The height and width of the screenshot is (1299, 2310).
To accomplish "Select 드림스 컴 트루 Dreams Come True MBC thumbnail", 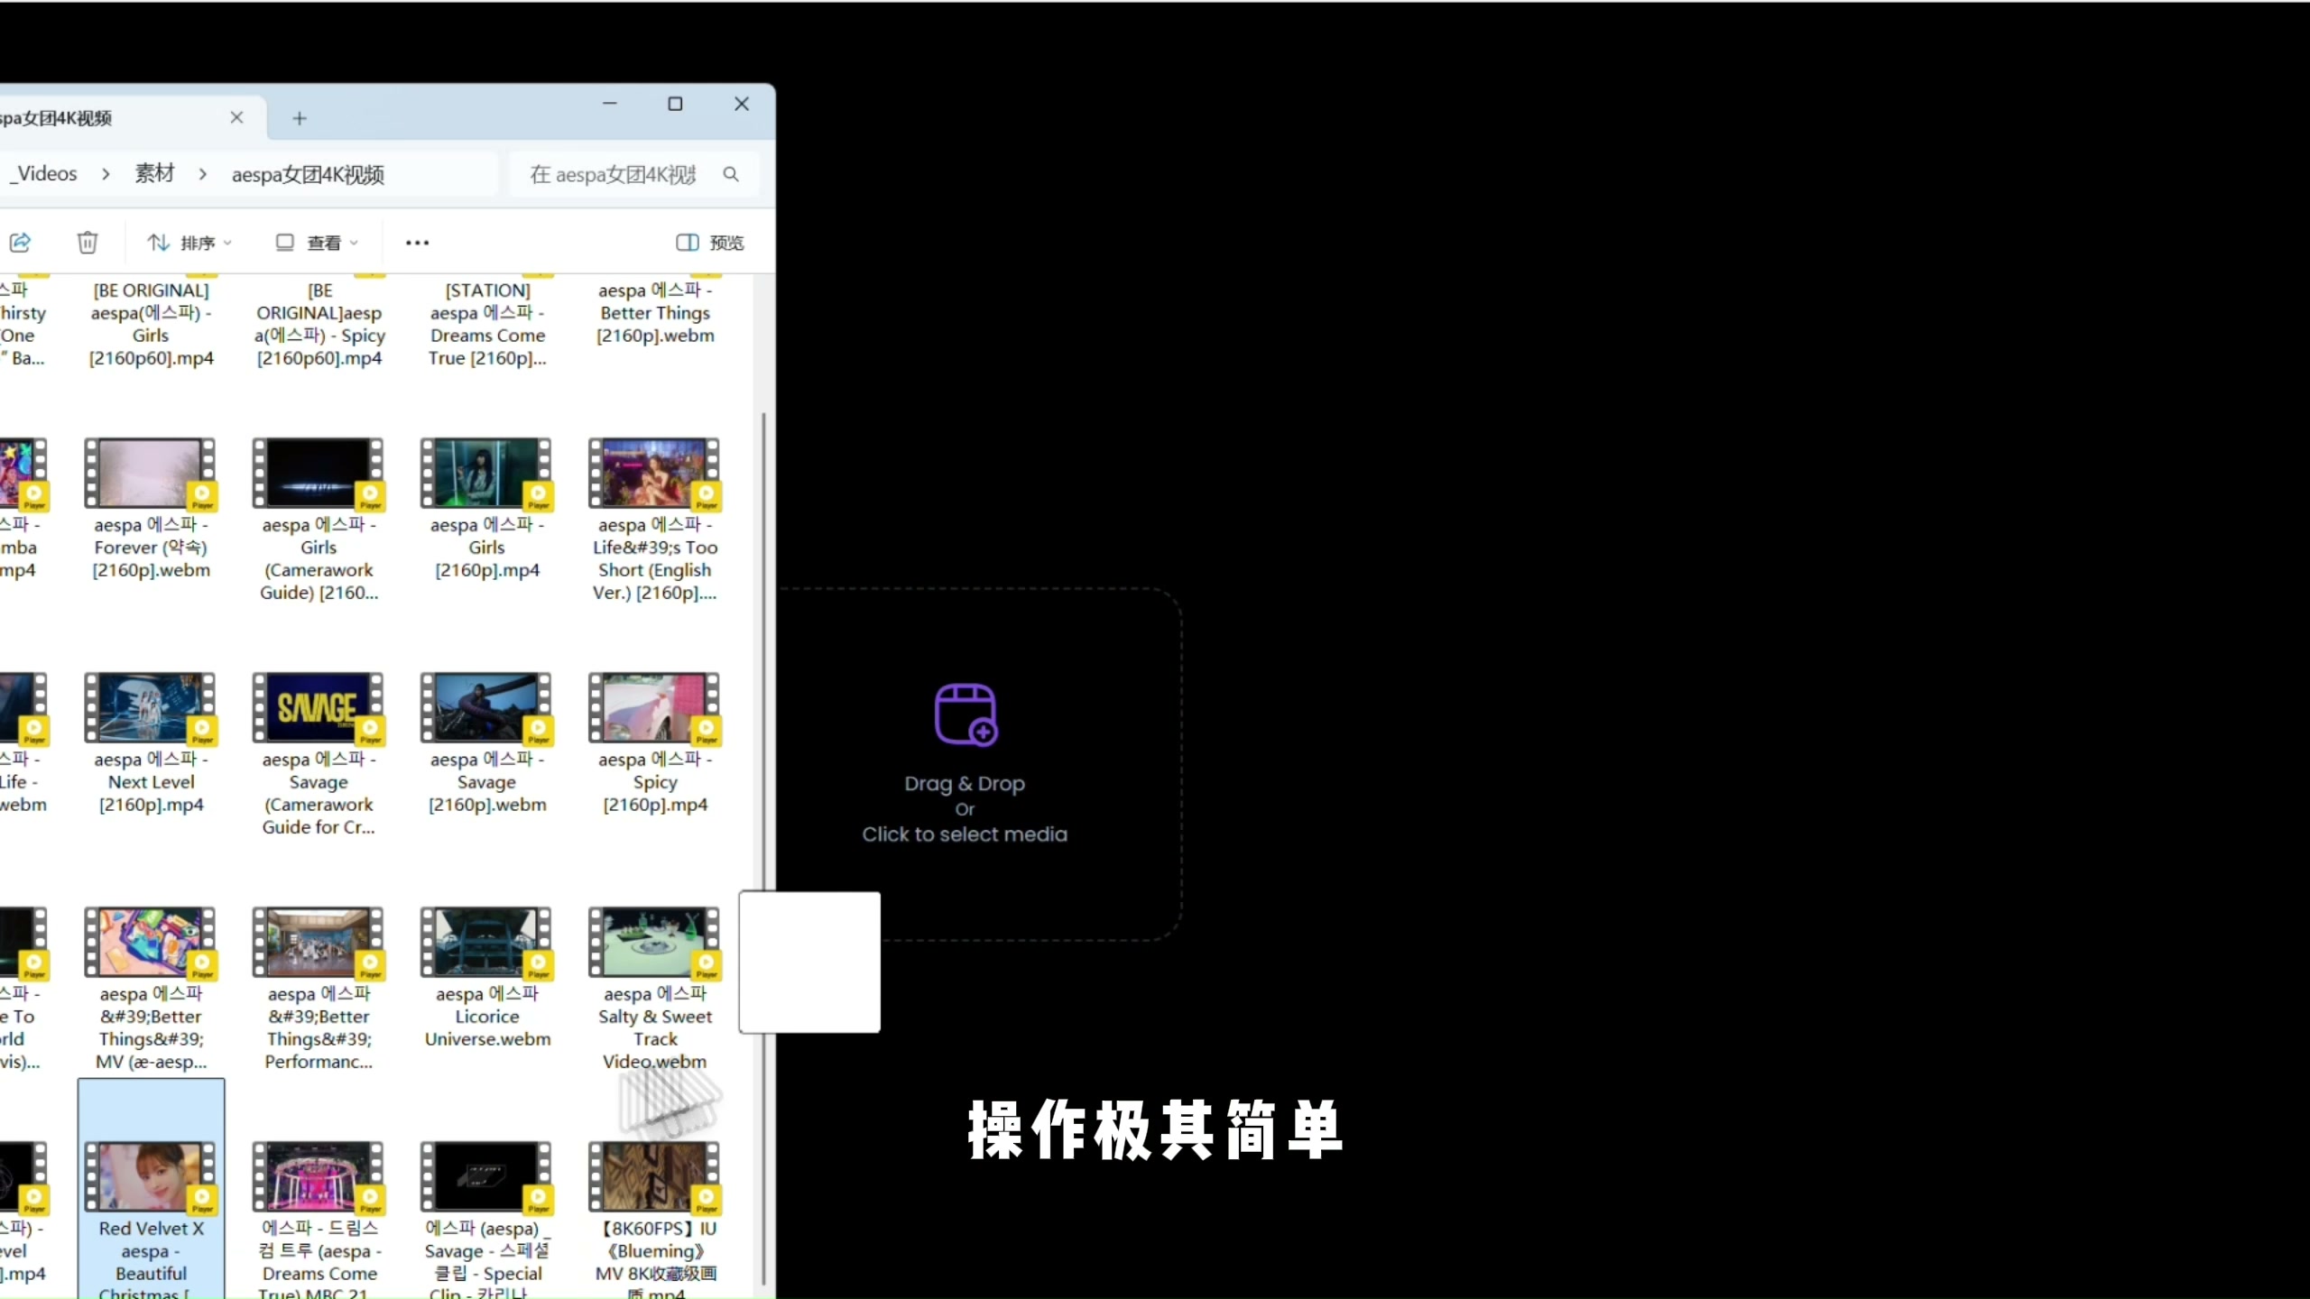I will 318,1176.
